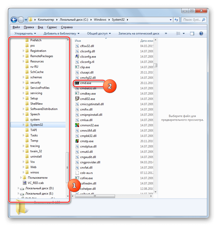Screen dimensions: 217x226
Task: Select the cmd.exe file icon
Action: 77,83
